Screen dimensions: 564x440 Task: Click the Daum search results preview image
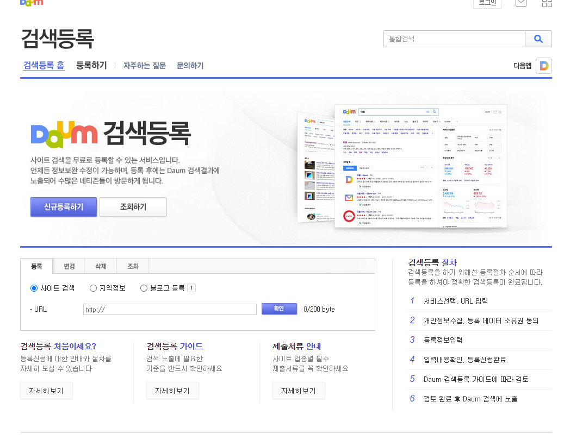(402, 166)
